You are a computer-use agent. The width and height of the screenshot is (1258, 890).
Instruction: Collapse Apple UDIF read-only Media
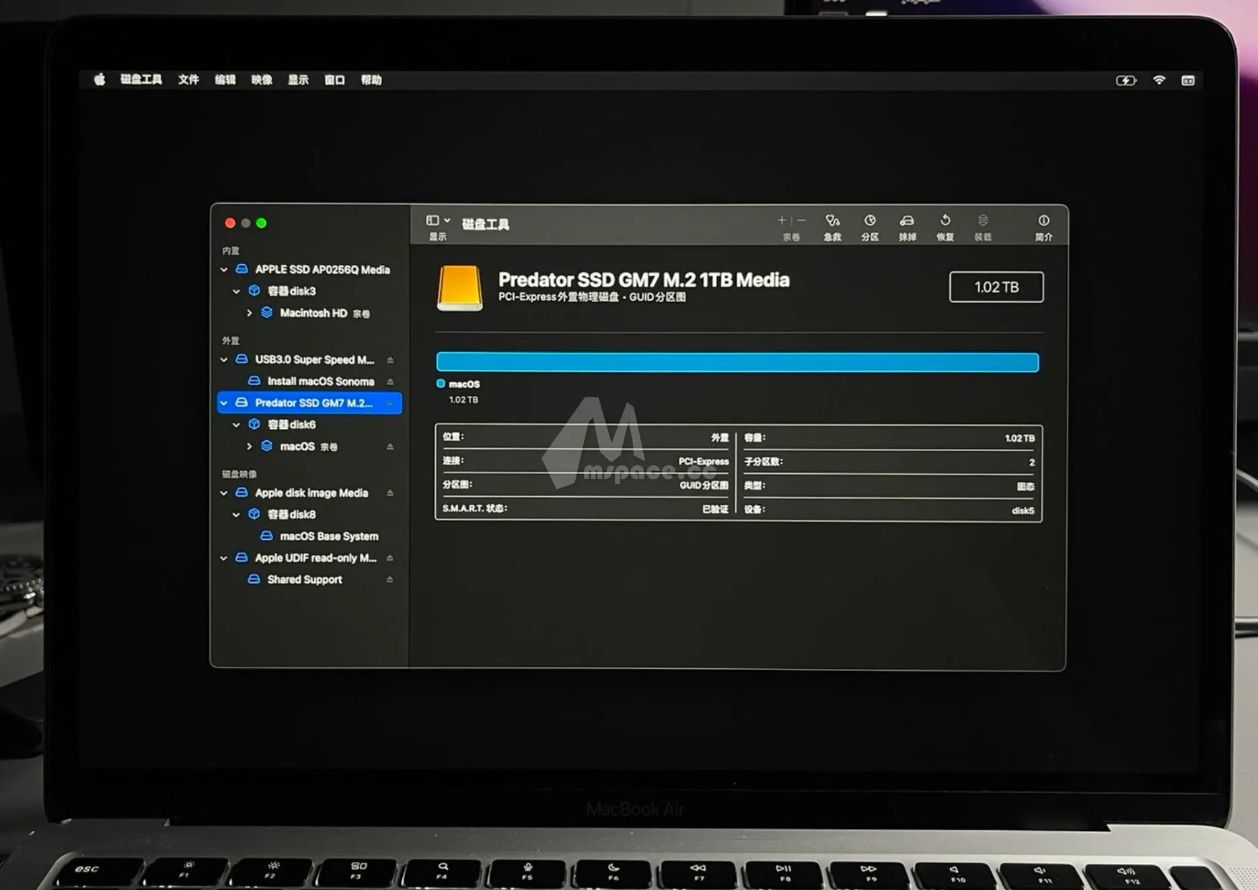pyautogui.click(x=224, y=558)
